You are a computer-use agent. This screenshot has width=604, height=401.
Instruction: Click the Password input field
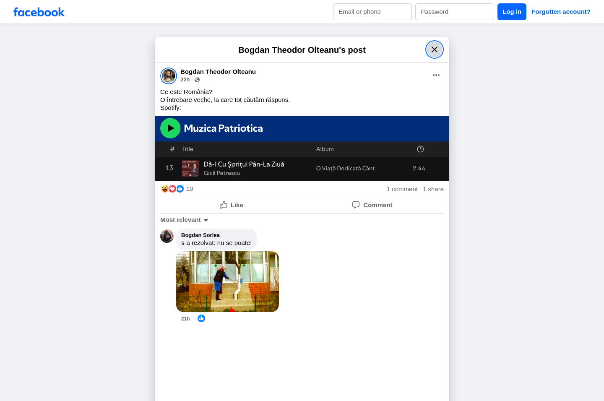click(x=454, y=12)
